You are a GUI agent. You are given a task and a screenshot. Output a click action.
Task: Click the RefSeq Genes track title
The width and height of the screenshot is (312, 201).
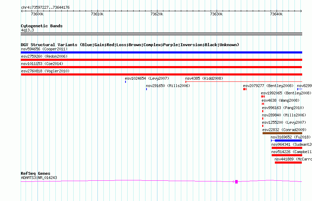(x=35, y=173)
